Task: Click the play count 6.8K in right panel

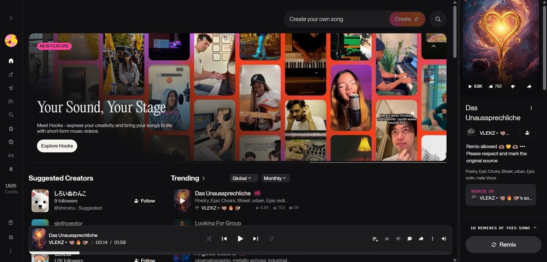Action: tap(475, 86)
